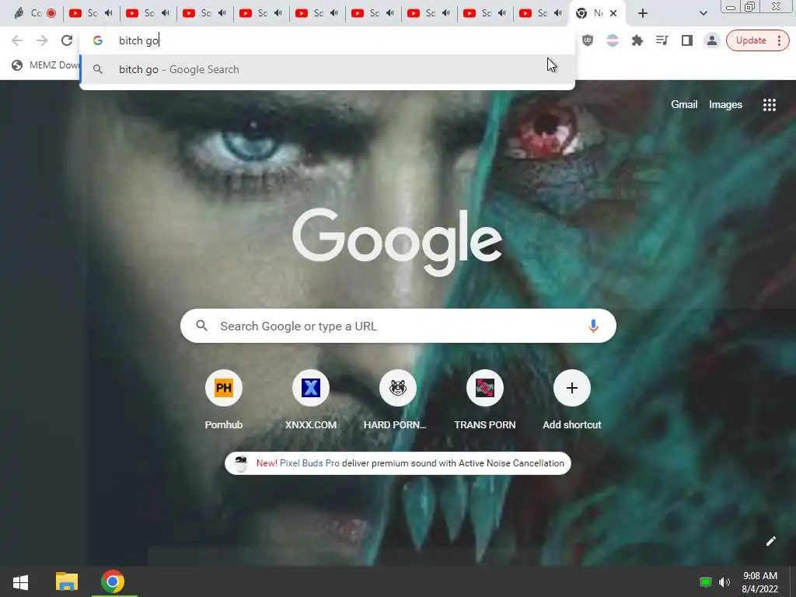Open the Gmail link
This screenshot has height=597, width=796.
click(684, 105)
